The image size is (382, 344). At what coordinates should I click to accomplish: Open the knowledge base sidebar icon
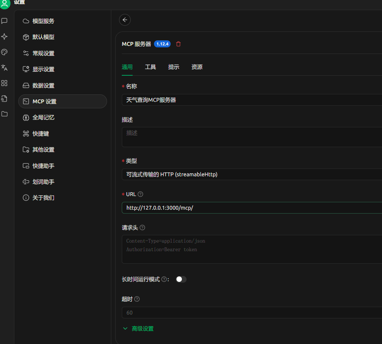click(4, 99)
